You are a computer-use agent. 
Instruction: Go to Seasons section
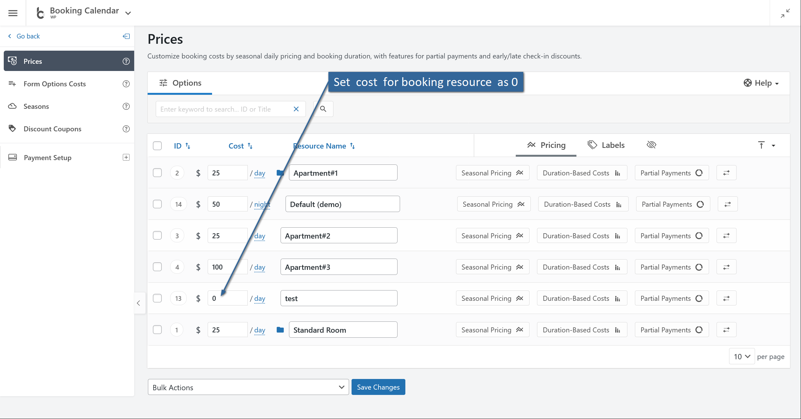[36, 106]
